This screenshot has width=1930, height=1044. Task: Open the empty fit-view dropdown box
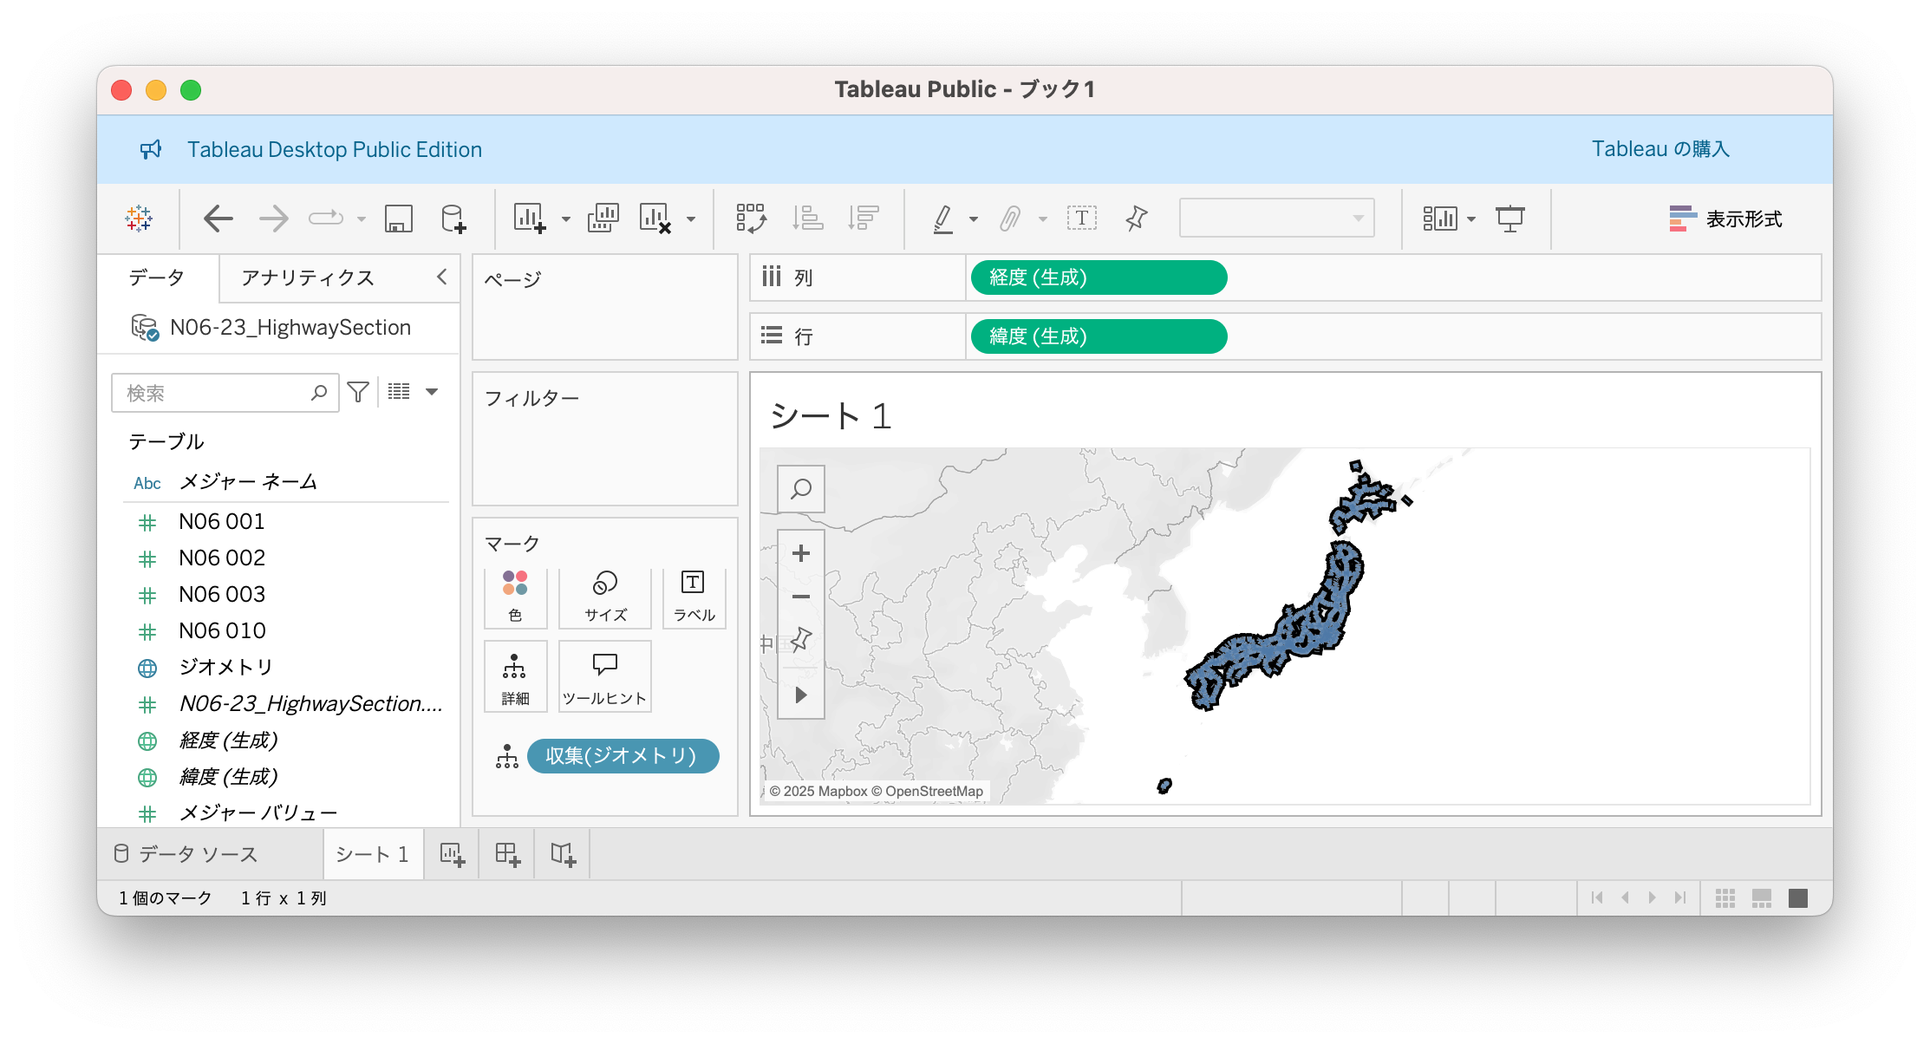(1276, 219)
